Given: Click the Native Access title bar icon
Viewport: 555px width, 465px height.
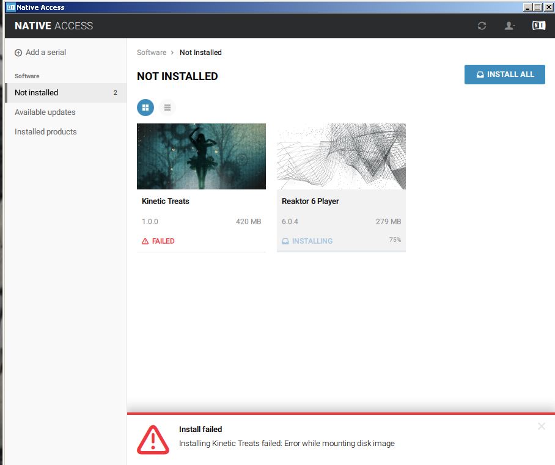Looking at the screenshot, I should point(11,7).
